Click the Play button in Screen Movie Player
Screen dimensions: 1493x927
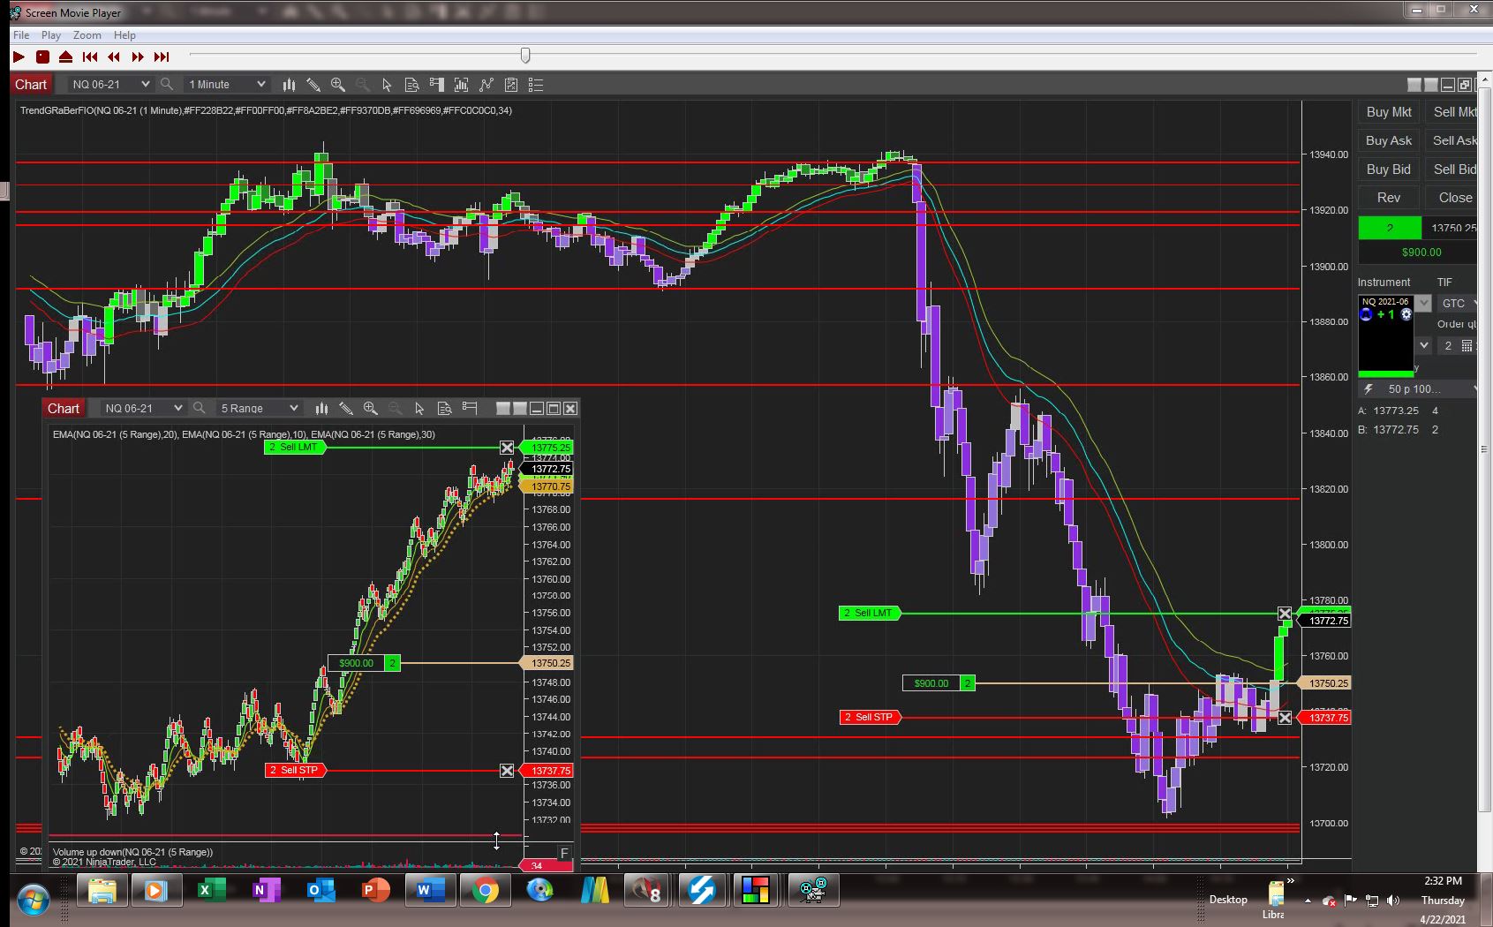(x=19, y=57)
